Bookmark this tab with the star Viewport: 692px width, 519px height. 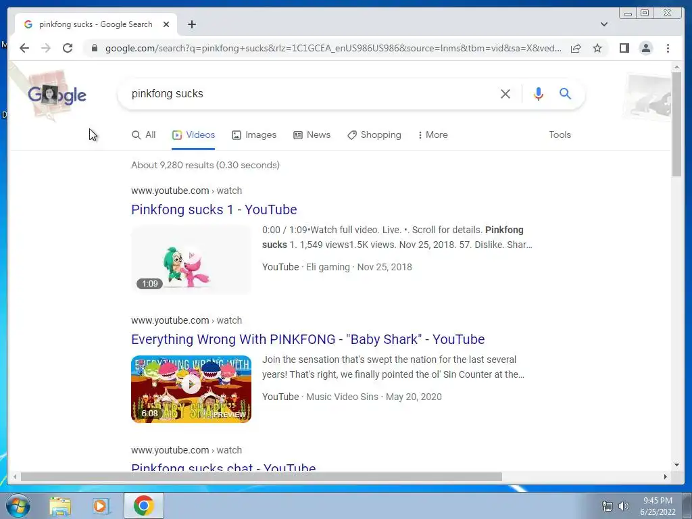[x=597, y=48]
